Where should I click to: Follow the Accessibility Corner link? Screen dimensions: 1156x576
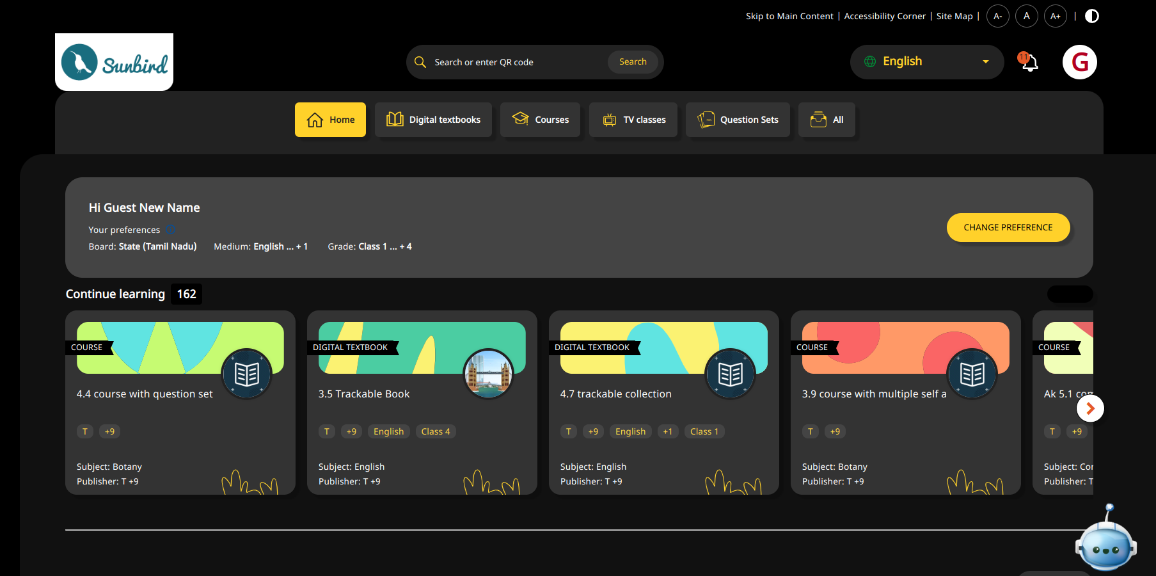[884, 16]
